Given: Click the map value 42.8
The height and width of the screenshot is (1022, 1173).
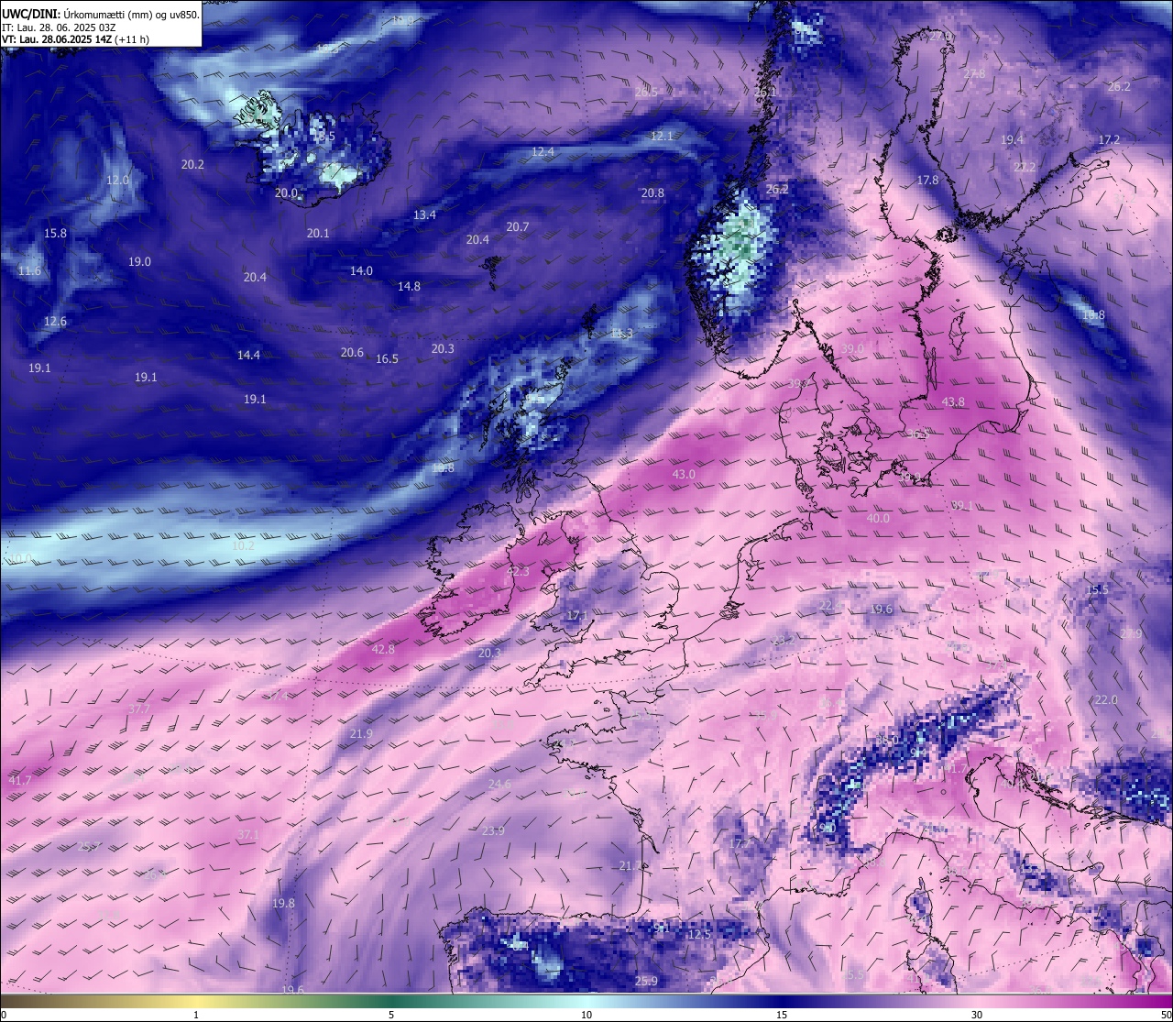Looking at the screenshot, I should tap(383, 650).
